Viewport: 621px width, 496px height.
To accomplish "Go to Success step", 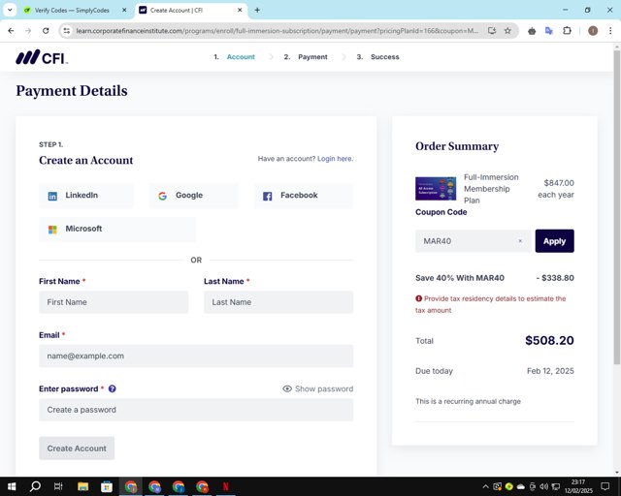I will pos(384,57).
